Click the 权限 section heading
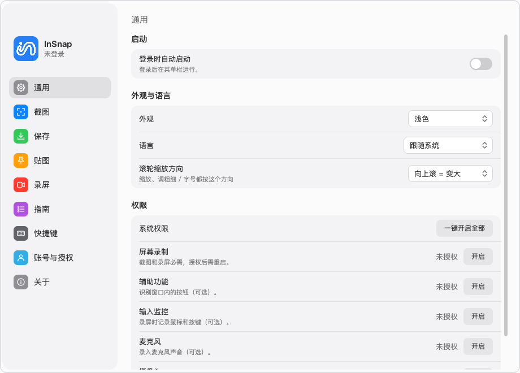This screenshot has height=373, width=520. coord(139,205)
